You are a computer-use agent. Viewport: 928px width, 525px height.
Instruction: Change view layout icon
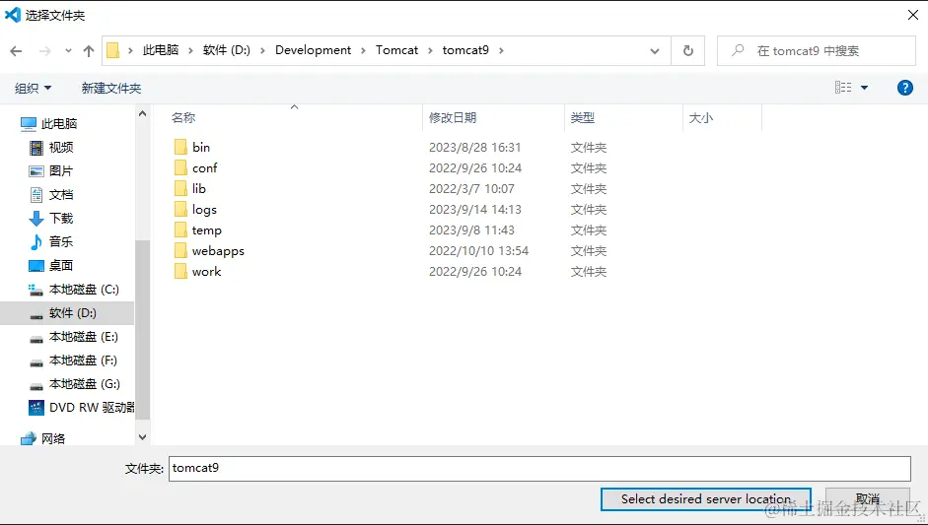coord(843,88)
